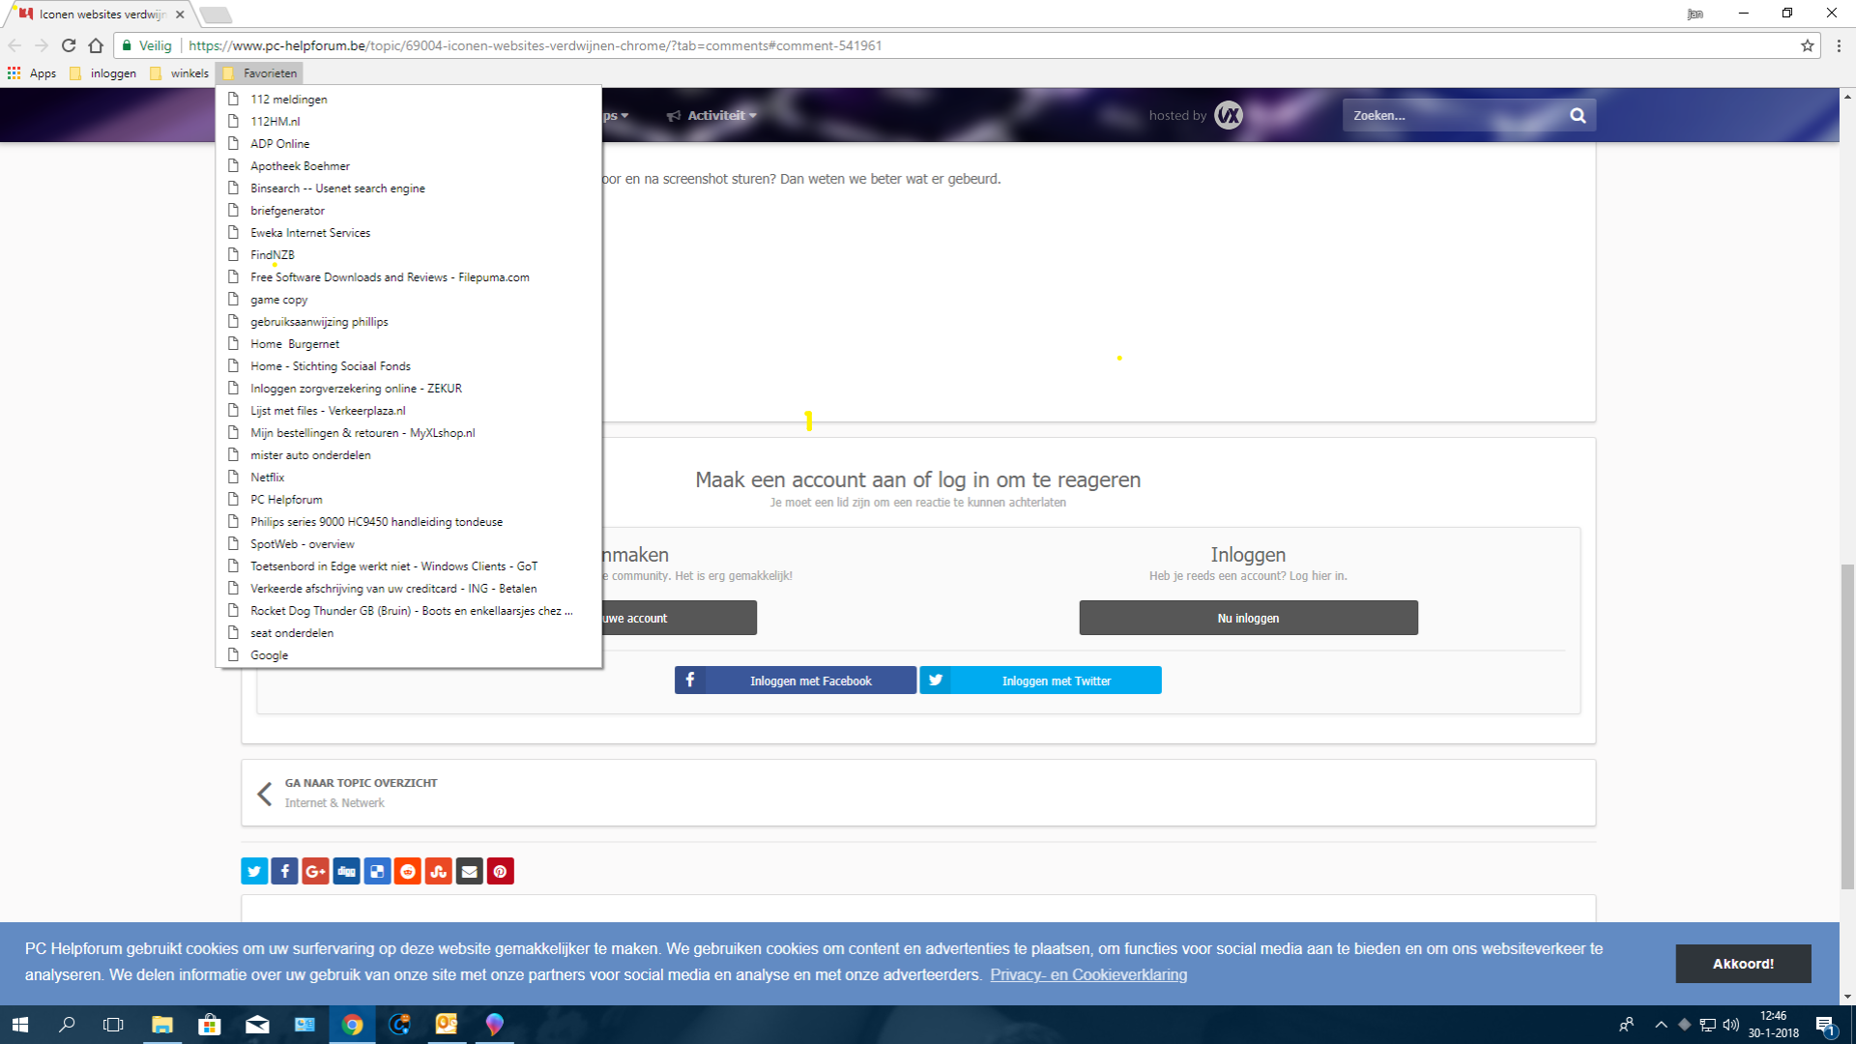Open Mail app from the taskbar
The width and height of the screenshot is (1856, 1044).
click(257, 1025)
